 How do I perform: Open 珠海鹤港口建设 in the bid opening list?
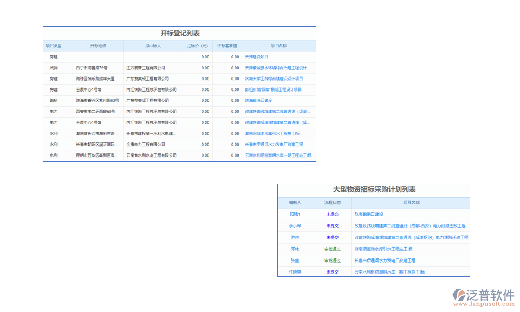point(258,100)
